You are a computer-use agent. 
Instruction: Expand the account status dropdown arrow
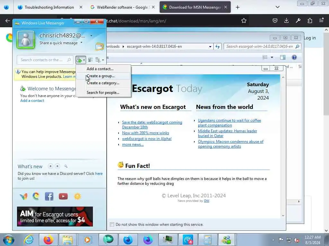click(x=91, y=36)
